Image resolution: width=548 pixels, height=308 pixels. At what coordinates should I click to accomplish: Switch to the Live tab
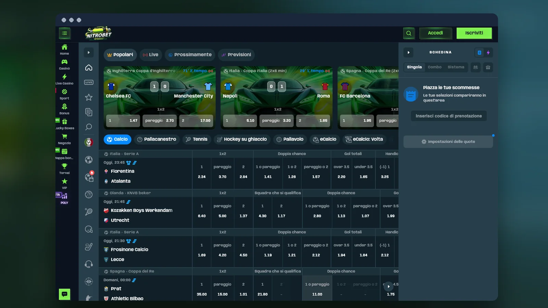coord(151,55)
